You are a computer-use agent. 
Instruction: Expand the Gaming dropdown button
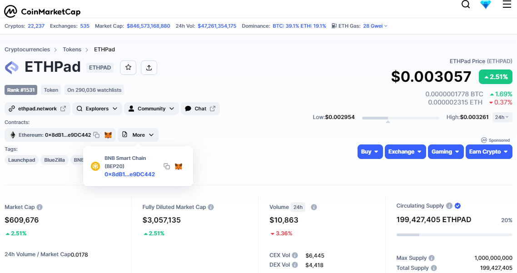(446, 152)
